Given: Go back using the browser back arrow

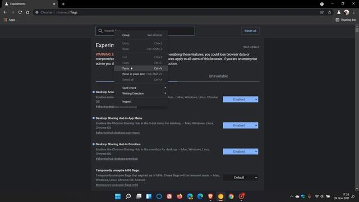Looking at the screenshot, I should click(5, 12).
